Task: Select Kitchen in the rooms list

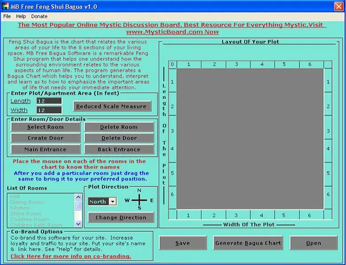Action: [x=20, y=208]
